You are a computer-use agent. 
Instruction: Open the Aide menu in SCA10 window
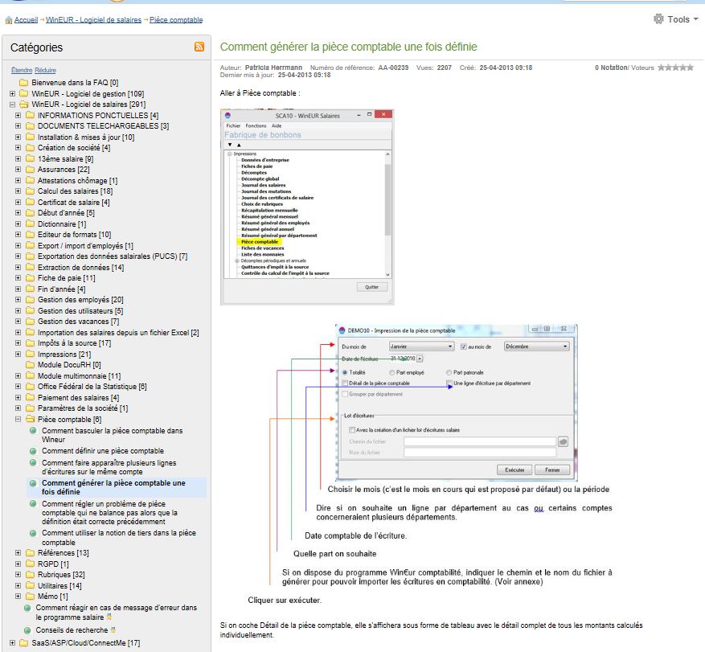coord(277,126)
